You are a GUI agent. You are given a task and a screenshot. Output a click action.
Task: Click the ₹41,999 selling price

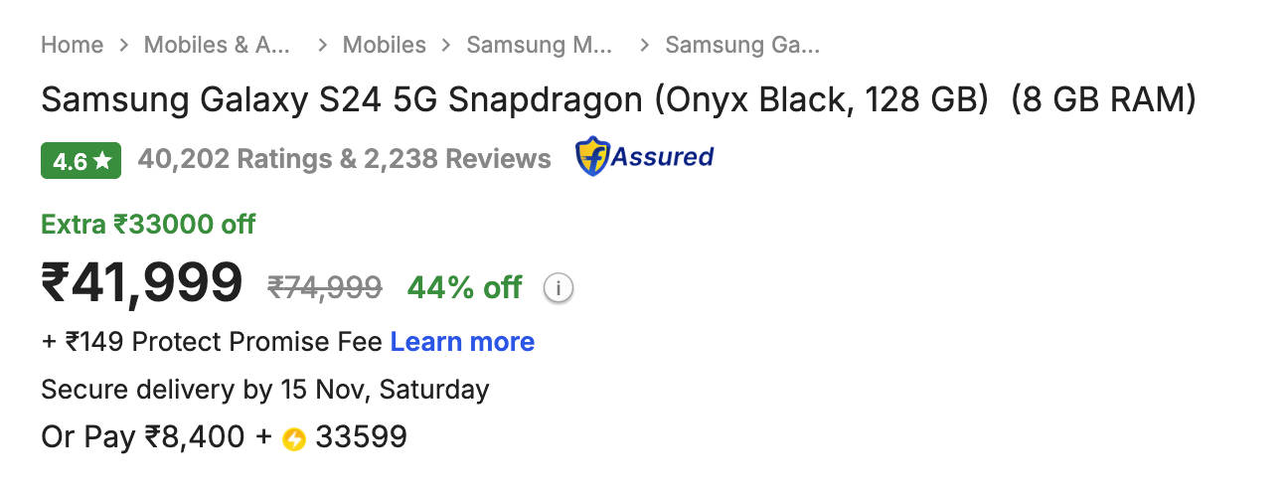coord(141,282)
